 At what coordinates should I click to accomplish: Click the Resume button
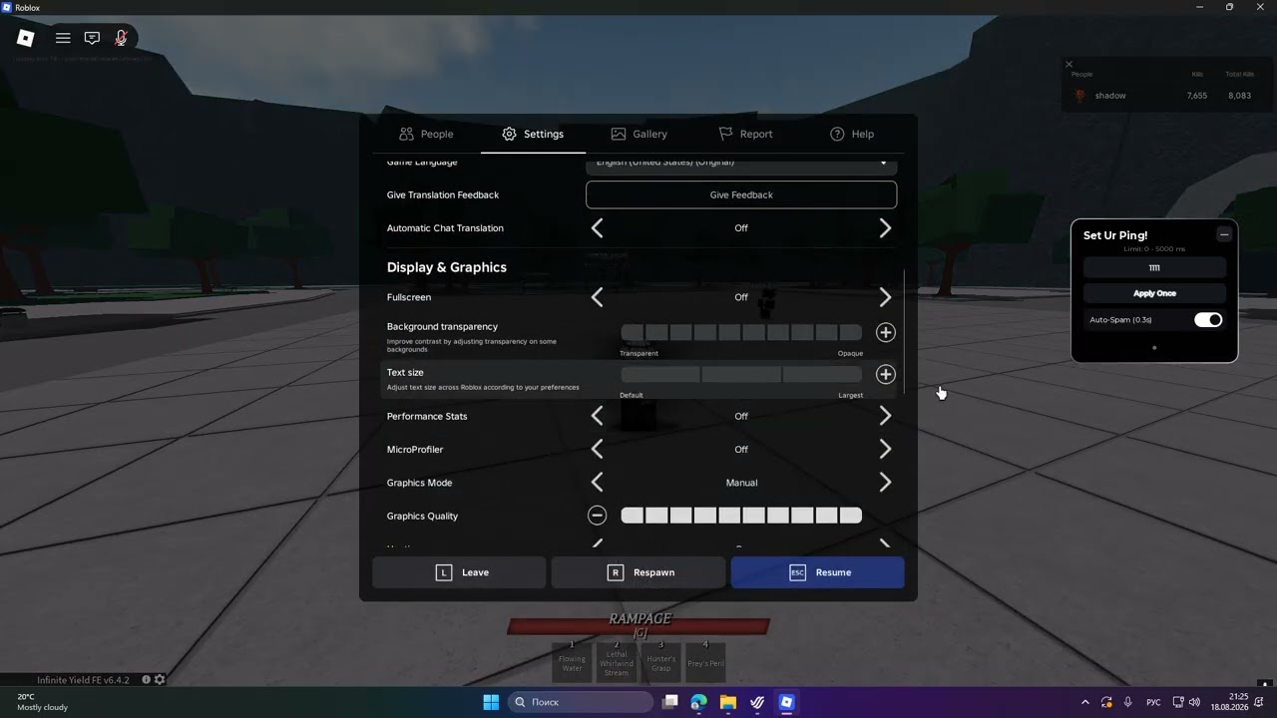click(817, 572)
